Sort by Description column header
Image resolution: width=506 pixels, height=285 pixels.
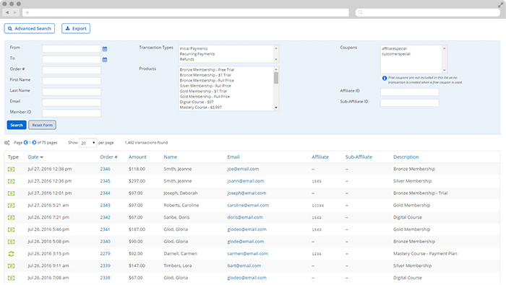point(406,157)
